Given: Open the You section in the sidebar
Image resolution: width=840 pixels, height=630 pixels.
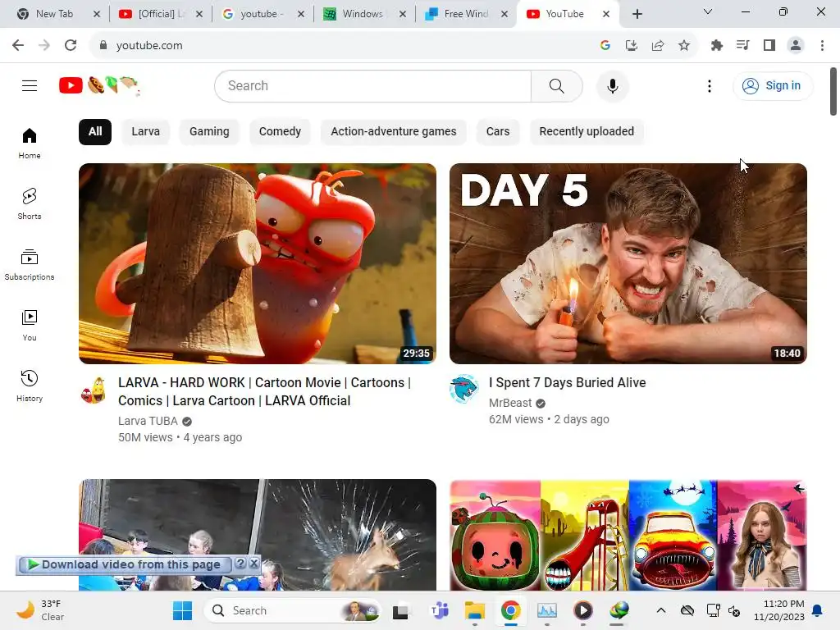Looking at the screenshot, I should [30, 325].
